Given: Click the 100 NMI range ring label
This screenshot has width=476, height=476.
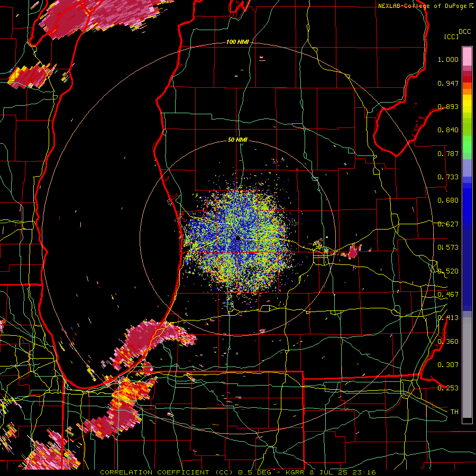Looking at the screenshot, I should 237,42.
